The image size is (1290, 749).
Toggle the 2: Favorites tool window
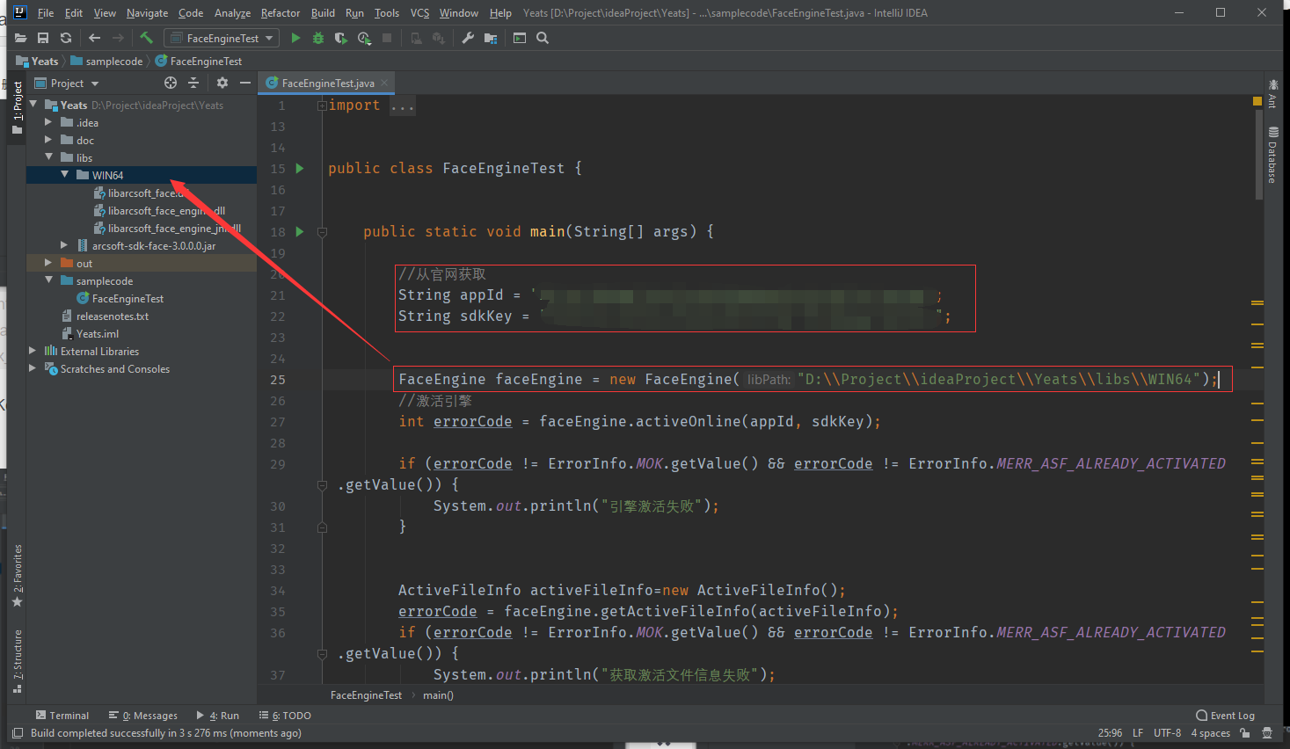[x=17, y=576]
